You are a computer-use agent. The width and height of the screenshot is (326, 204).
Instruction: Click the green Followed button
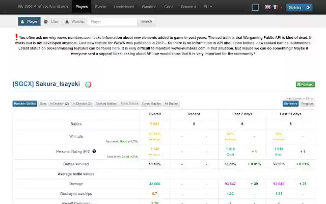(305, 84)
